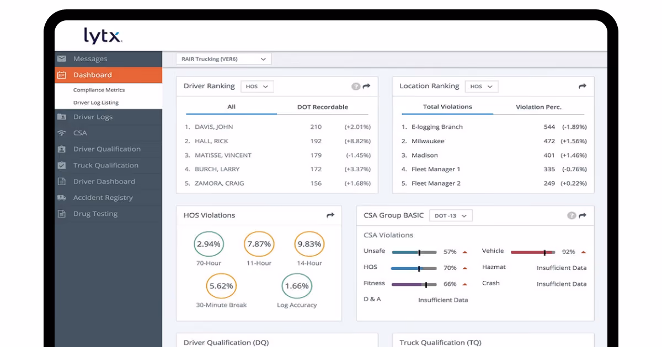Click the Madison location row
The width and height of the screenshot is (662, 347).
click(x=494, y=155)
